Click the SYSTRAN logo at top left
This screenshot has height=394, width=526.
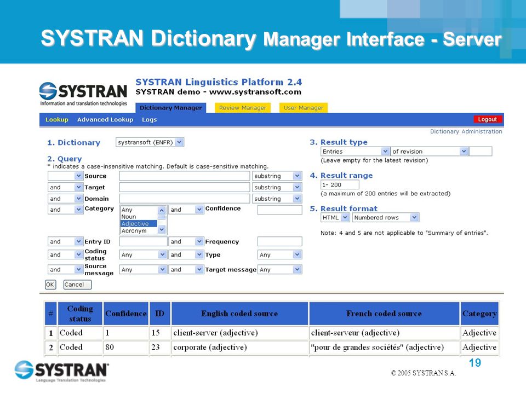pyautogui.click(x=83, y=94)
